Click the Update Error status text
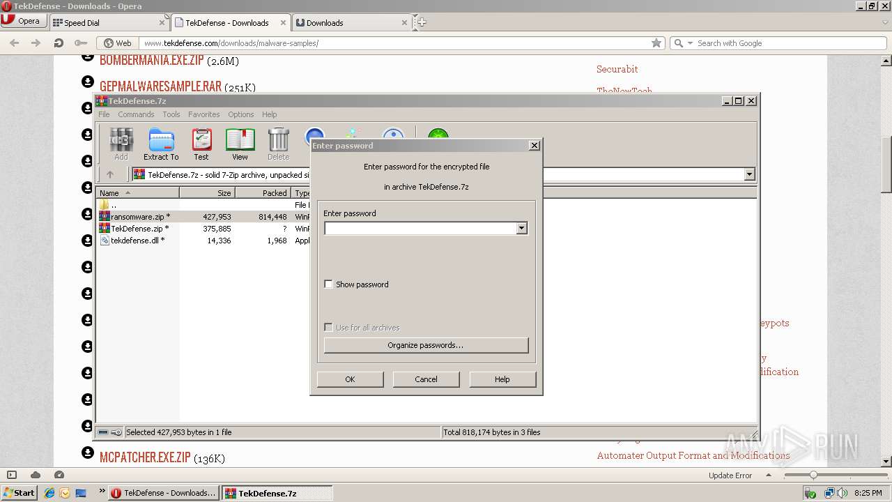Viewport: 892px width, 502px height. coord(730,476)
